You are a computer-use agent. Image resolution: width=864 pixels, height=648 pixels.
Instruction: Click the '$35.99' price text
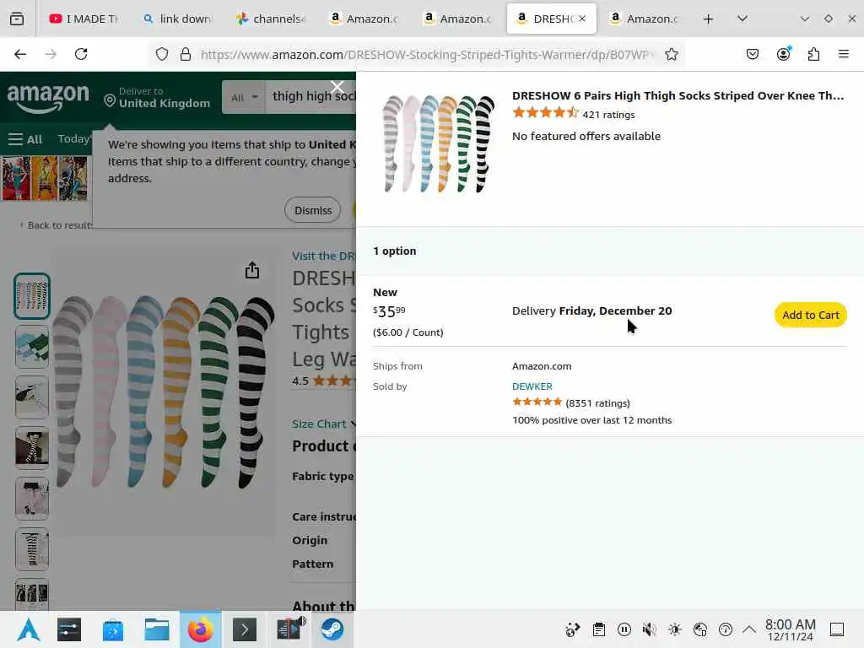389,311
